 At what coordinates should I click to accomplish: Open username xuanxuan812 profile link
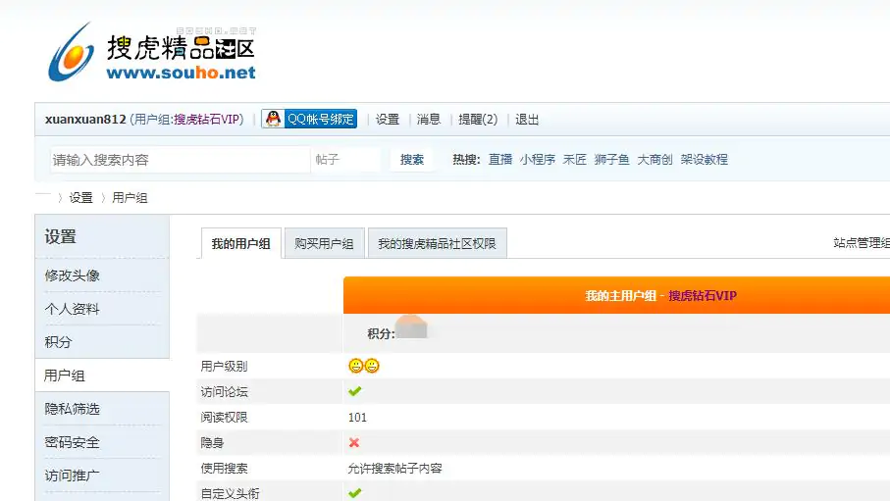coord(85,120)
